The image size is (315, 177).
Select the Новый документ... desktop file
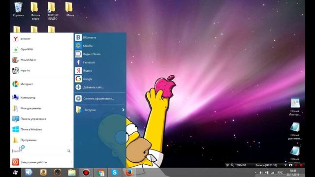[295, 131]
